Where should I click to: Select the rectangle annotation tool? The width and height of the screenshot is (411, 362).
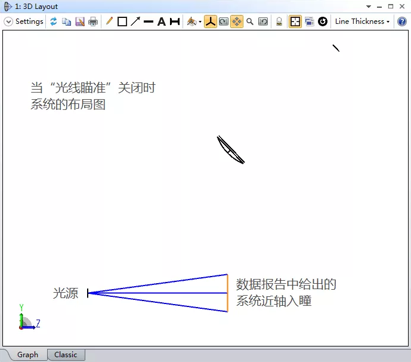coord(122,22)
